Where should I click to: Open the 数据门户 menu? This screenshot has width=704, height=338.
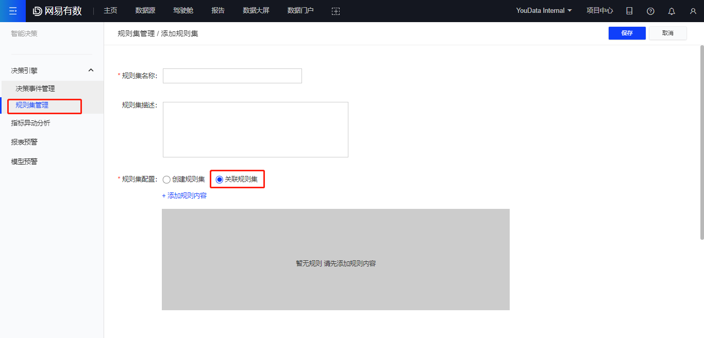pyautogui.click(x=300, y=10)
